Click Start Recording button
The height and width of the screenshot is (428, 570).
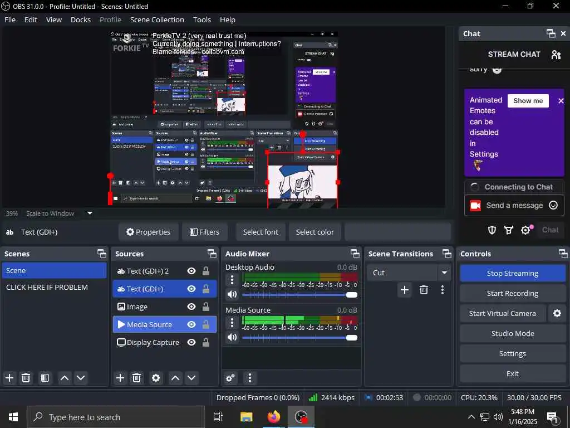pos(513,293)
